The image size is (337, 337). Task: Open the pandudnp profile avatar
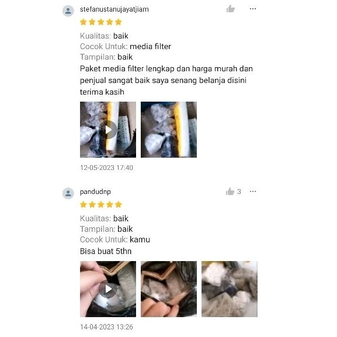[68, 193]
